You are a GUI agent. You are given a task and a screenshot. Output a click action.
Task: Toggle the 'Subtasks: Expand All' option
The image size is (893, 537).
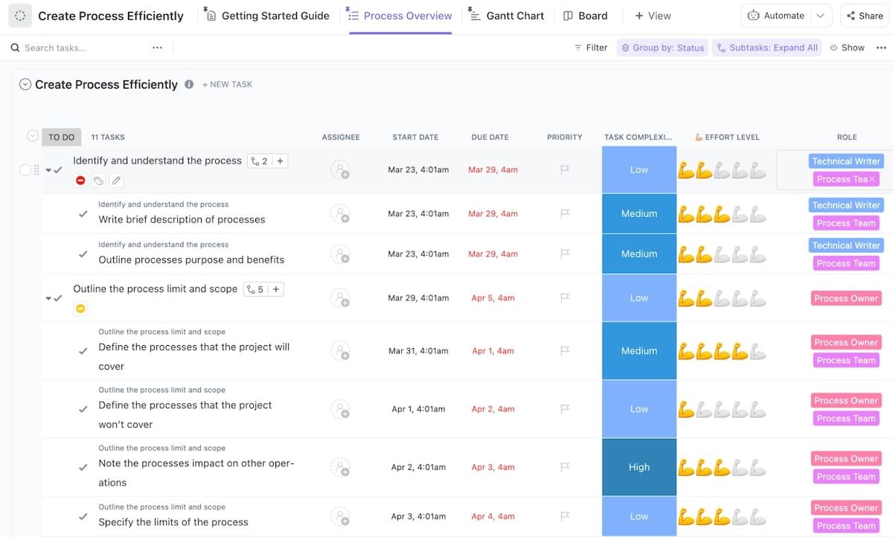pos(766,48)
